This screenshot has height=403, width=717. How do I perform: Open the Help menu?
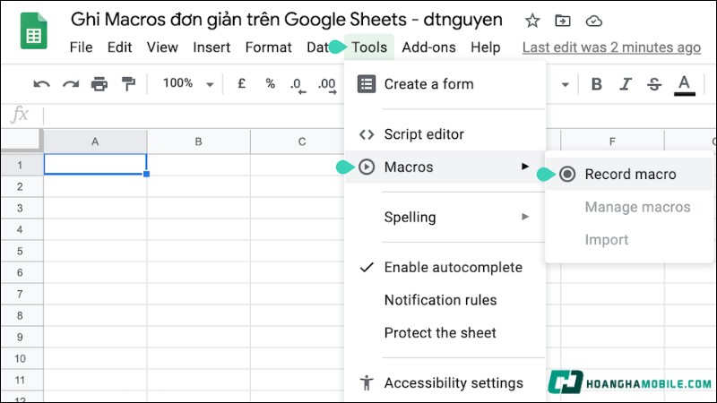click(485, 47)
